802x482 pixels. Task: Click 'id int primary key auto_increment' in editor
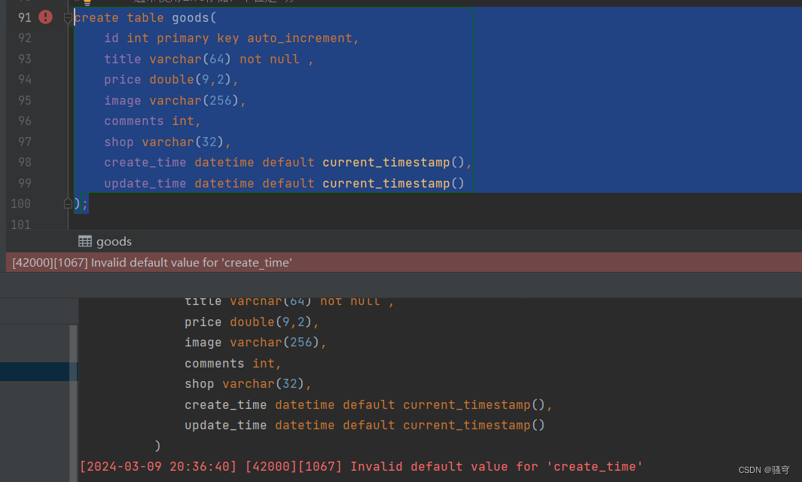[x=231, y=38]
